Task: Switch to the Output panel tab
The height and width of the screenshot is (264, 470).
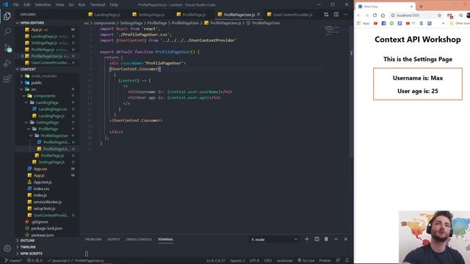Action: (x=114, y=239)
